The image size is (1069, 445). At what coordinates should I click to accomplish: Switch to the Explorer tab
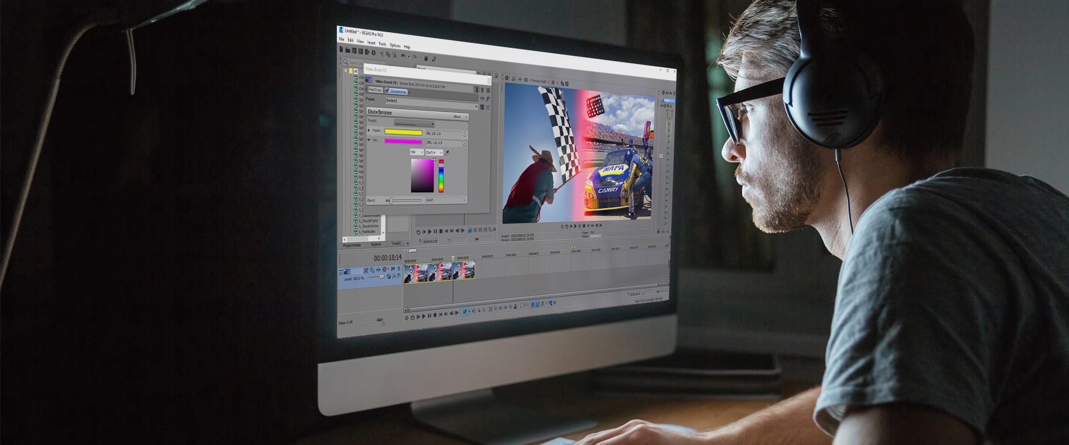click(x=376, y=245)
